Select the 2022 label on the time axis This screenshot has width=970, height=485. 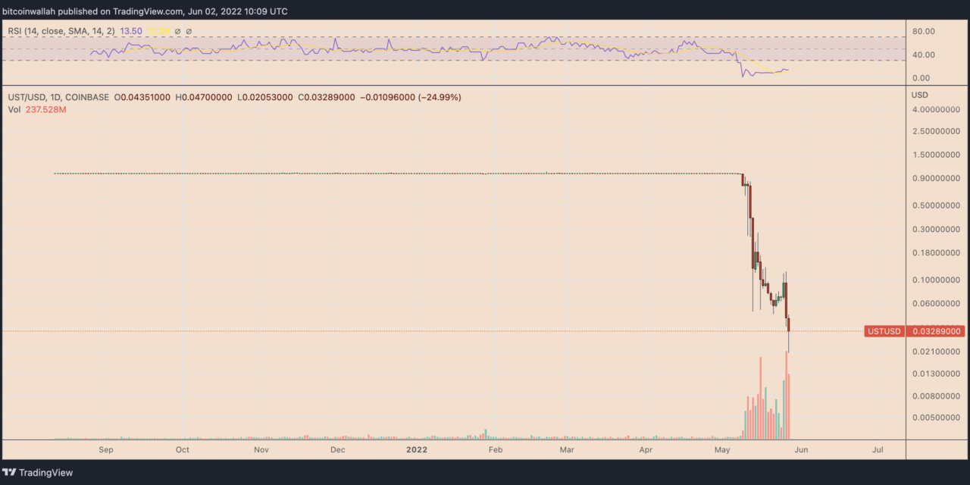pyautogui.click(x=415, y=449)
